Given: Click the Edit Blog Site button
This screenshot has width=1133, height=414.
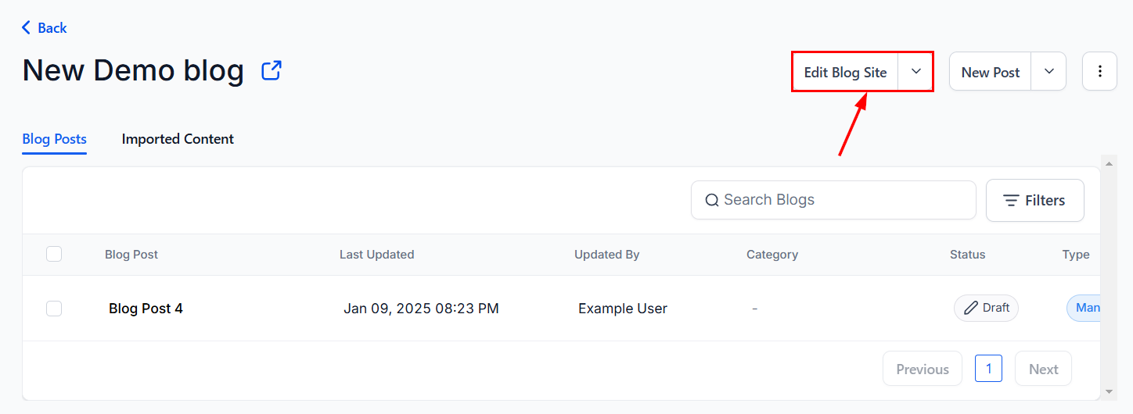Looking at the screenshot, I should click(x=845, y=72).
